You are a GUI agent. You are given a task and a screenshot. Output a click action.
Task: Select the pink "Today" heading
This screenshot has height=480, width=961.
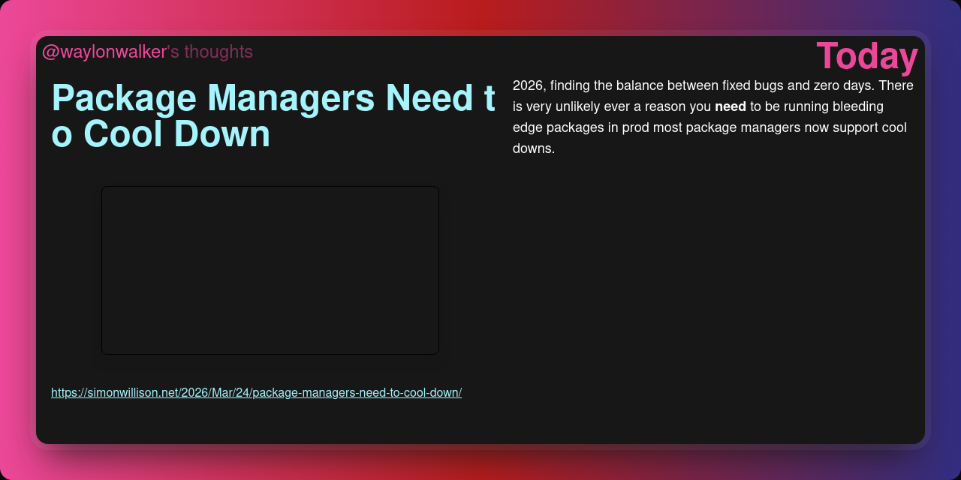pos(866,56)
